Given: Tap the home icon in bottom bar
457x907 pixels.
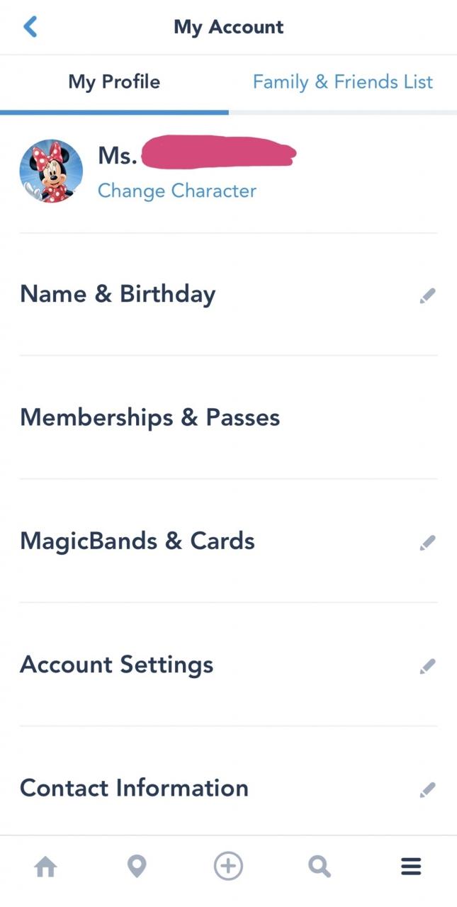Looking at the screenshot, I should coord(46,866).
